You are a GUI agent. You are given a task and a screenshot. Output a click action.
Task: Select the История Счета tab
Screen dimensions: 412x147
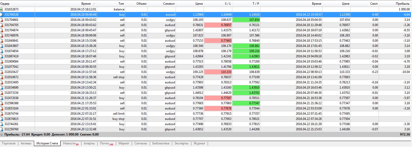[x=47, y=143]
